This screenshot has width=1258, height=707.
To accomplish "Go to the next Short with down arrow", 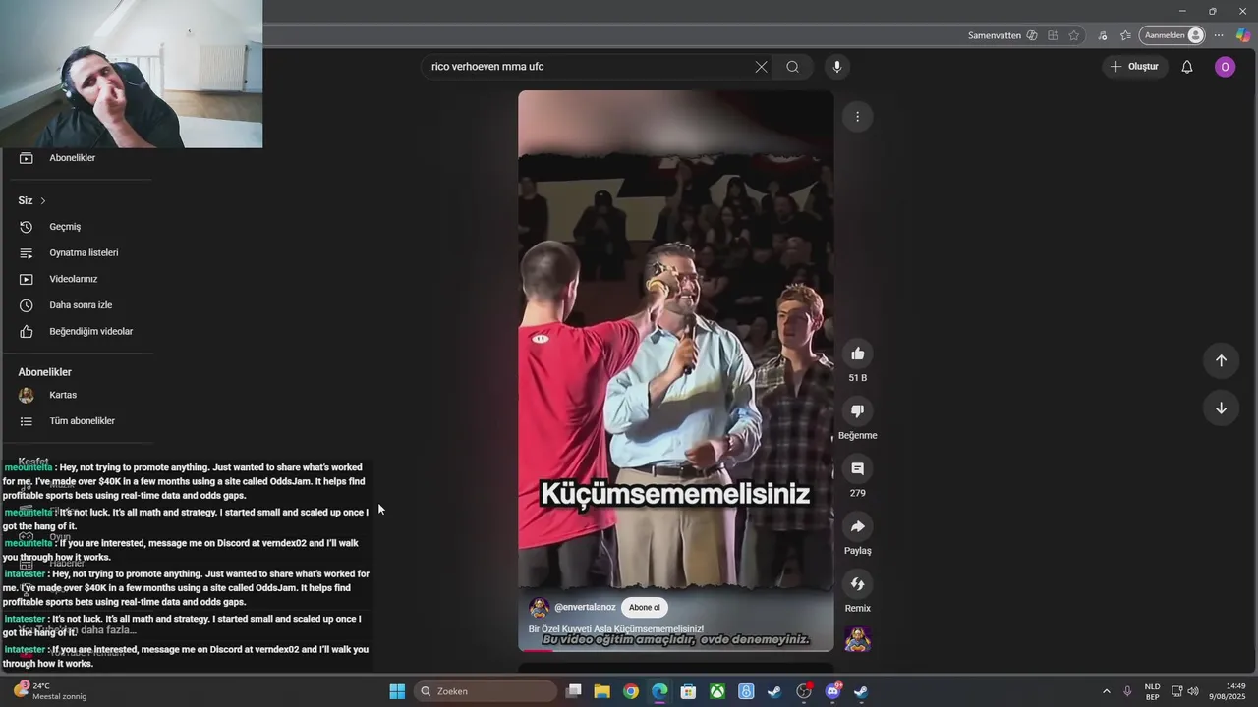I will point(1221,408).
